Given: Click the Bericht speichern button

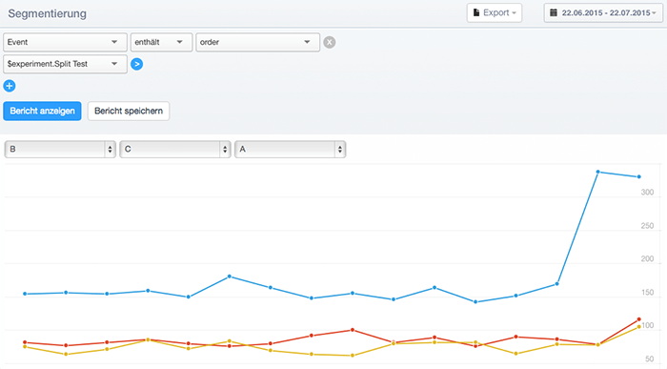Looking at the screenshot, I should (x=129, y=112).
